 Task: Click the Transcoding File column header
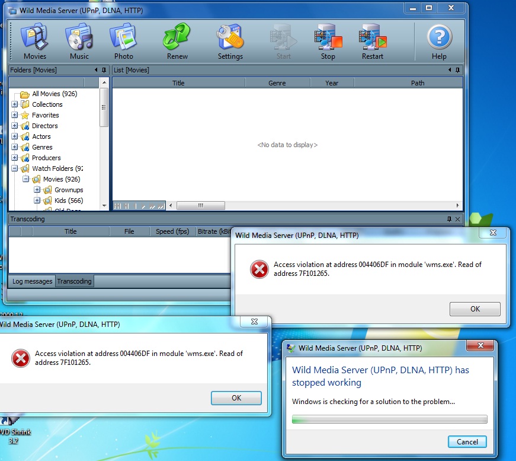(x=129, y=231)
